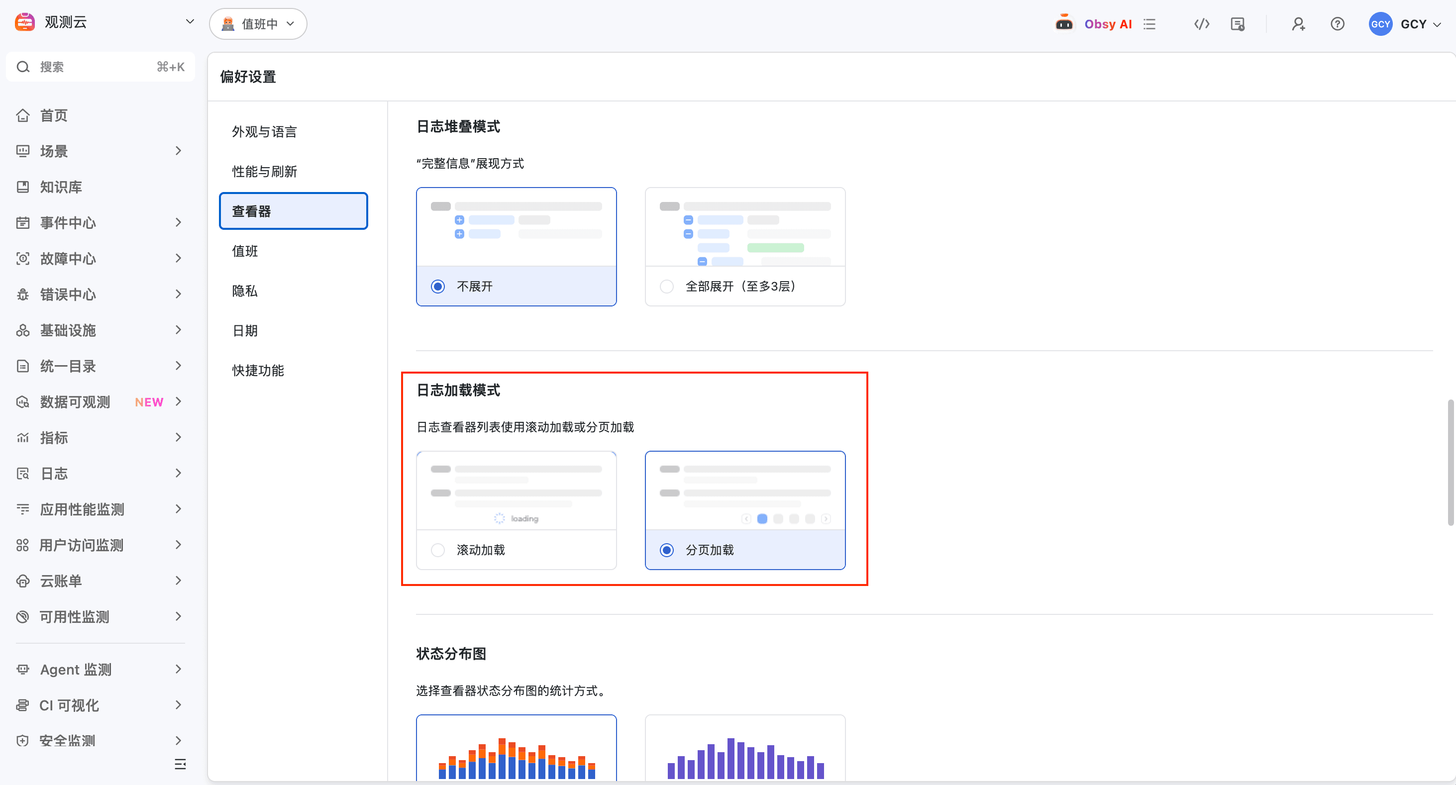Click the 云账单 sidebar icon

point(22,581)
